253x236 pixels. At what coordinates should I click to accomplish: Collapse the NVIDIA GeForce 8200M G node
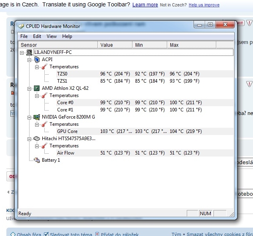30,117
